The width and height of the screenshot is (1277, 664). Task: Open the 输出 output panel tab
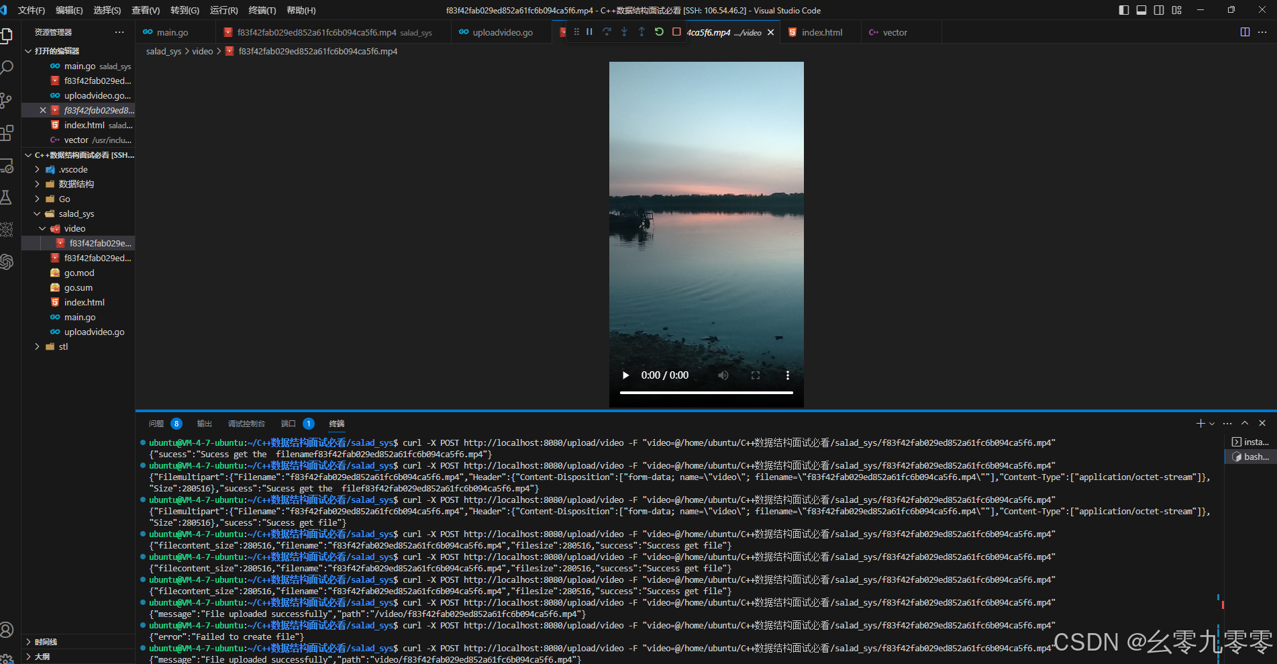click(204, 424)
